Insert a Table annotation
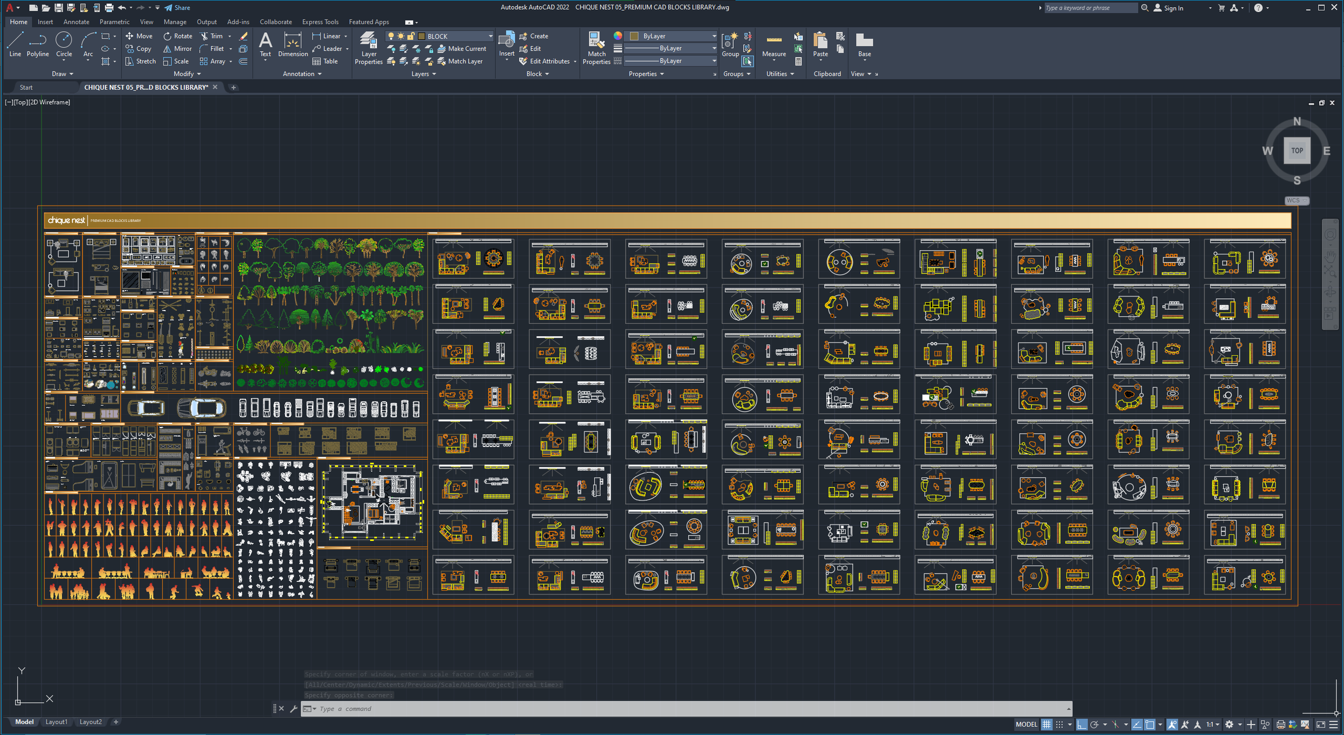This screenshot has height=735, width=1344. [x=324, y=61]
